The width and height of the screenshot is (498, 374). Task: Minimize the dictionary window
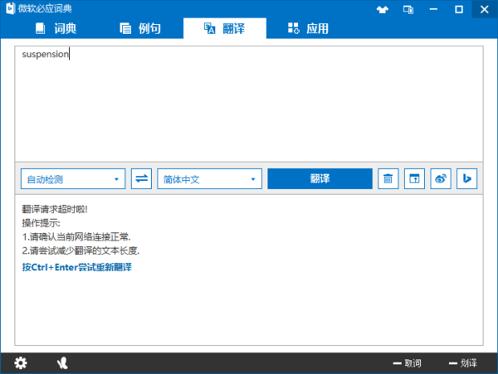pos(434,9)
